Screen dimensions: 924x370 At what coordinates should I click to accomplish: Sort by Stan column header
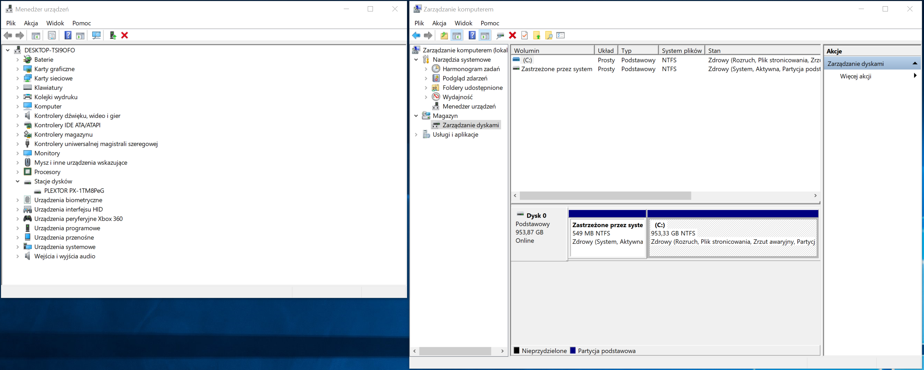[x=762, y=51]
